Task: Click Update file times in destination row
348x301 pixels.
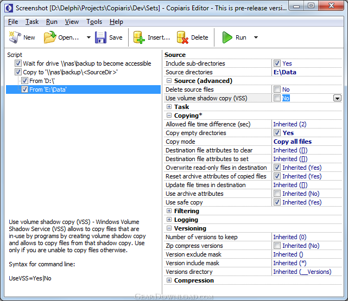Action: (253, 185)
